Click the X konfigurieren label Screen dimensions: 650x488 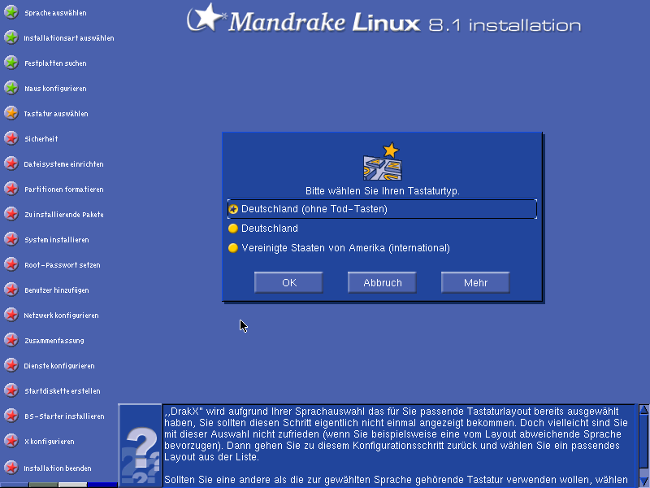tap(50, 442)
